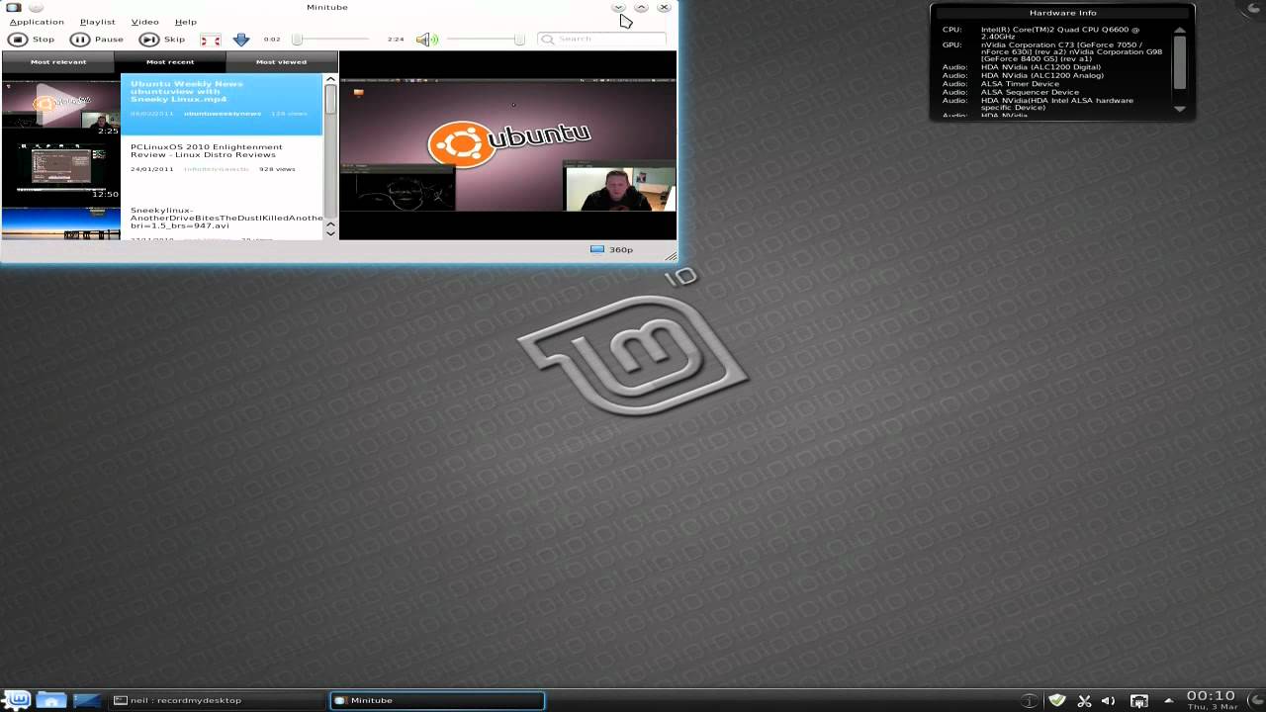Switch to Most viewed tab

coord(281,62)
